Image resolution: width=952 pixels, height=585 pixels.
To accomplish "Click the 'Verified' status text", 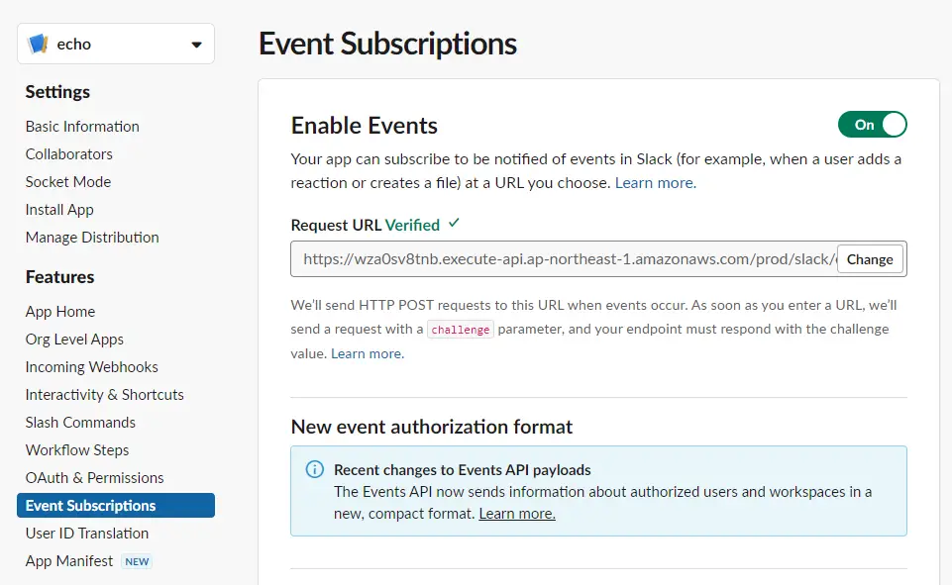I will click(x=412, y=225).
